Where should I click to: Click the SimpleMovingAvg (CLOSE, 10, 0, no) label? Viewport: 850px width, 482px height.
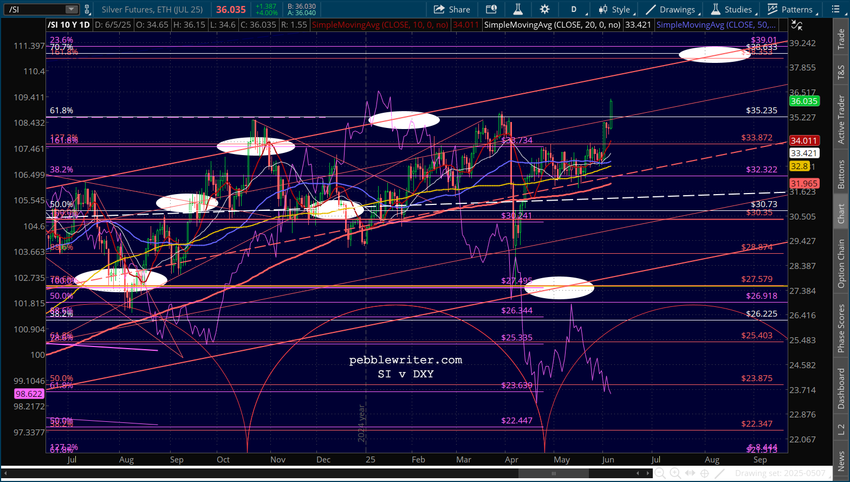(380, 25)
